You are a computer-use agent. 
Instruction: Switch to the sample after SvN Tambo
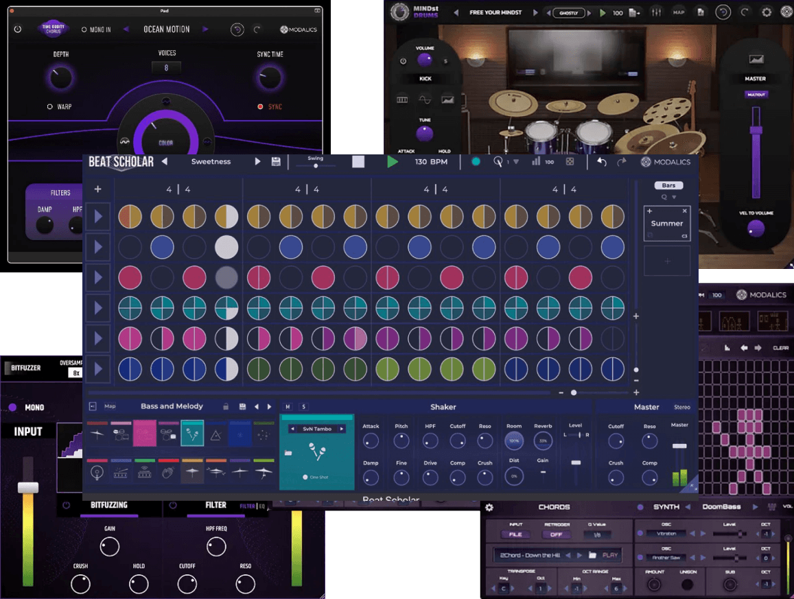coord(342,429)
